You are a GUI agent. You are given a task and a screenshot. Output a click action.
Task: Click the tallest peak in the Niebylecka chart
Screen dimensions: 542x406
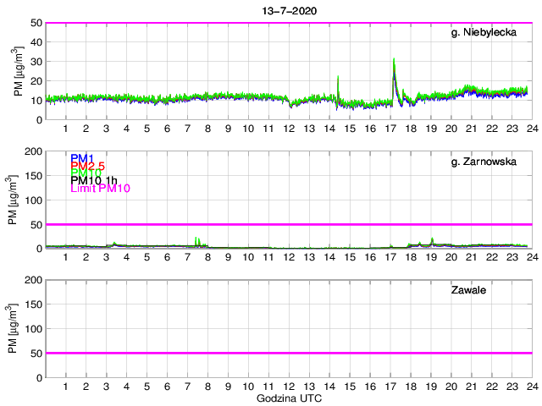(x=394, y=61)
